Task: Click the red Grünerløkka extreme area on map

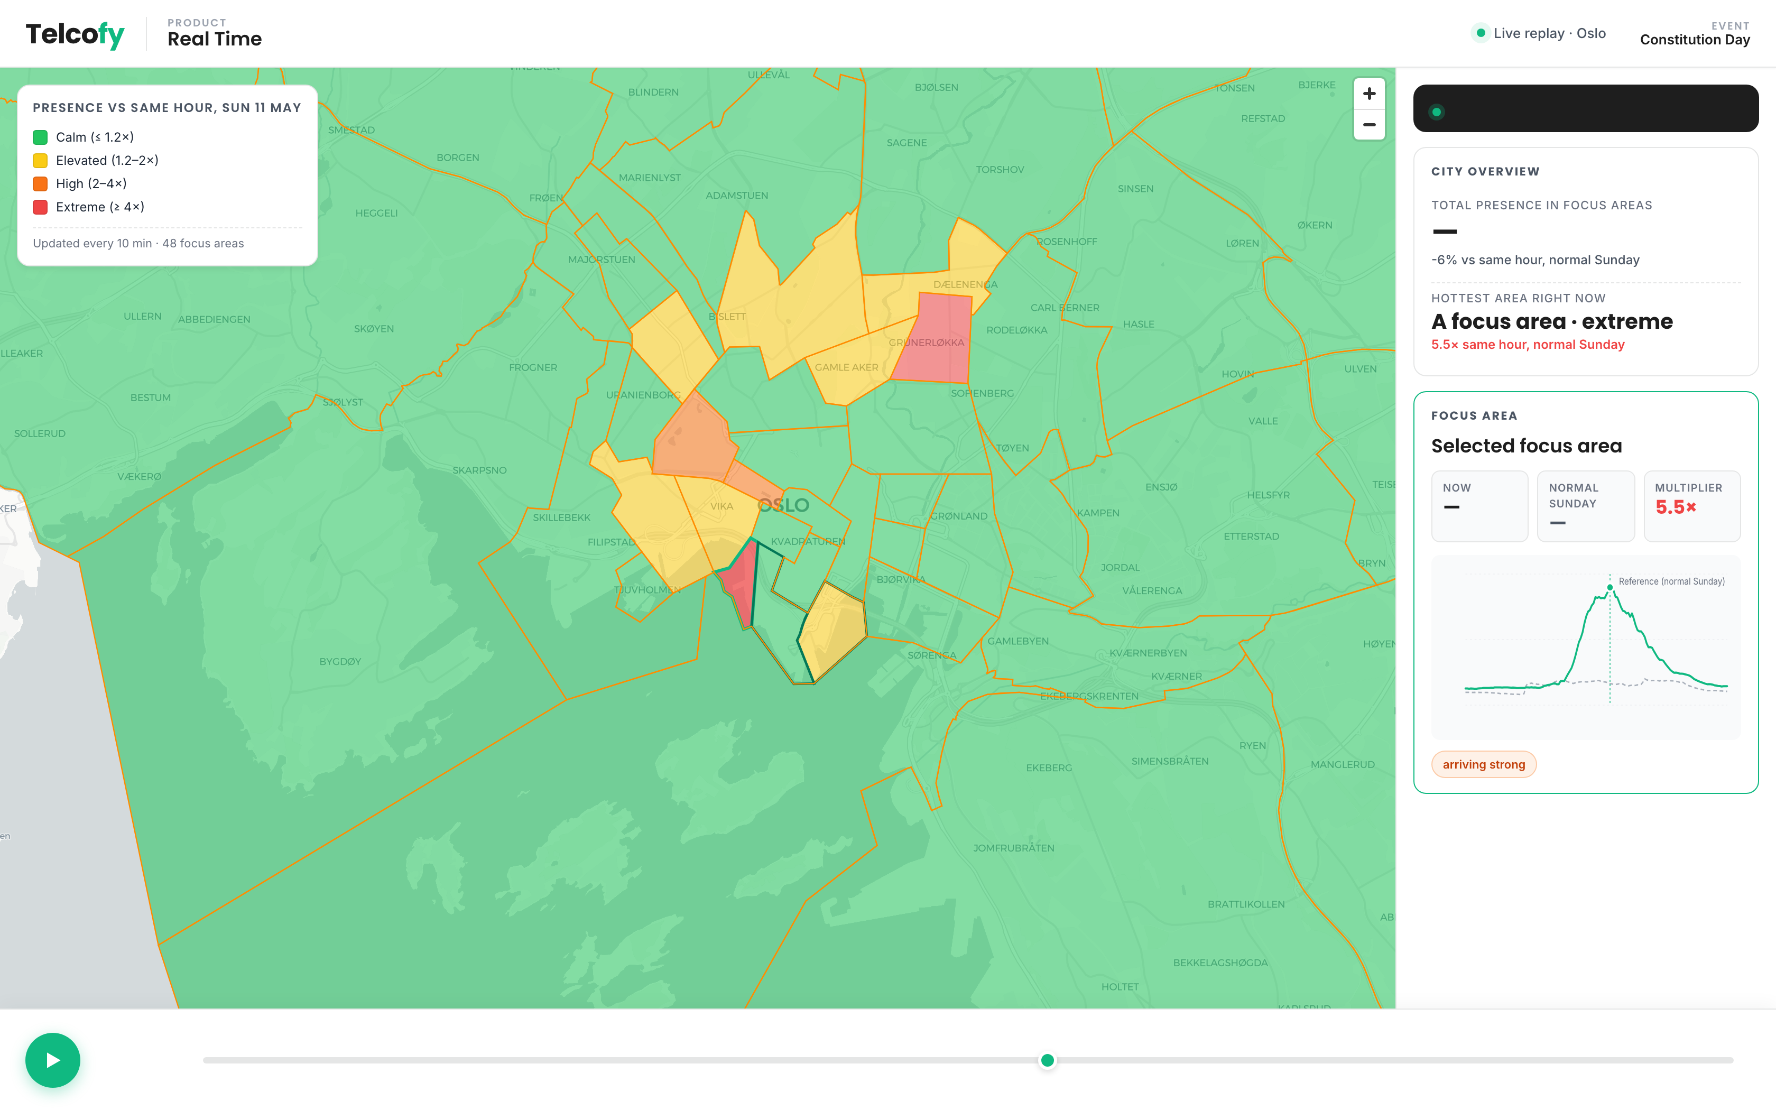Action: [x=936, y=338]
